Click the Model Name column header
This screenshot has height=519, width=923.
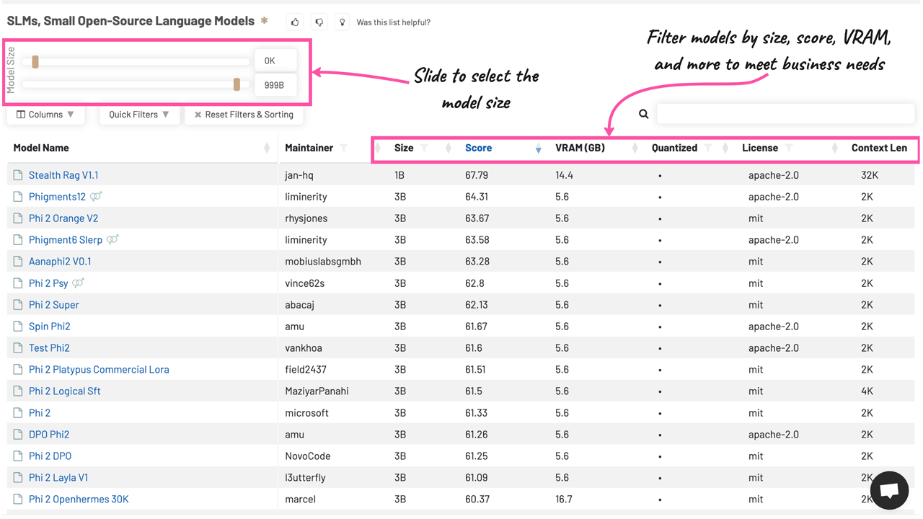pos(42,148)
